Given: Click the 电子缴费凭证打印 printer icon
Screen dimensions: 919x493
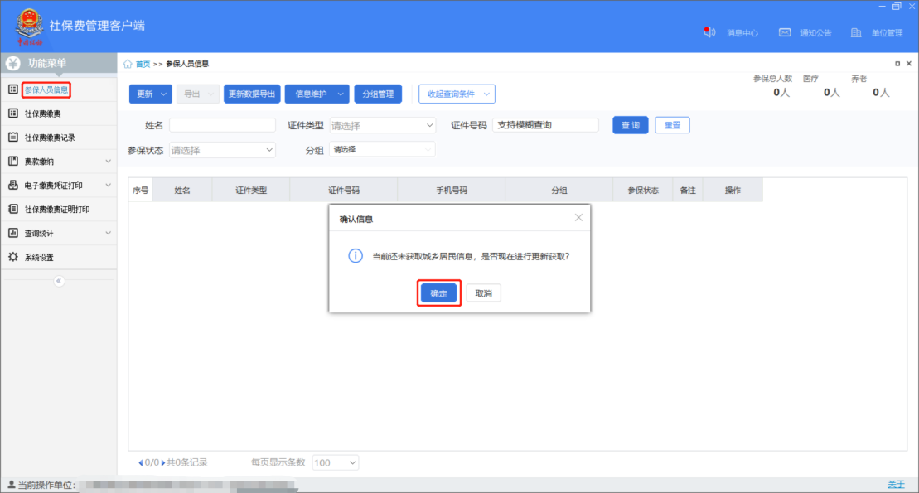Looking at the screenshot, I should (13, 186).
